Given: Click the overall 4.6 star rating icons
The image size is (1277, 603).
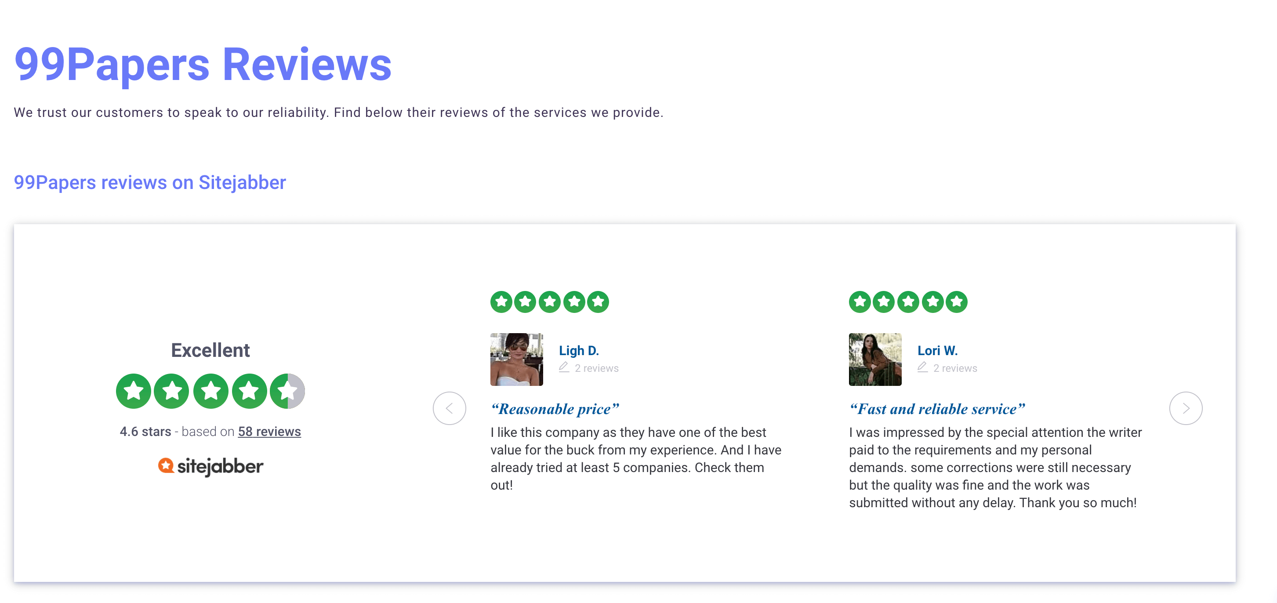Looking at the screenshot, I should coord(210,391).
